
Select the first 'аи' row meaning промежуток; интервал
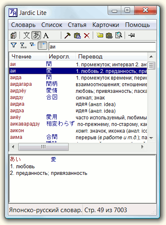click(x=78, y=64)
